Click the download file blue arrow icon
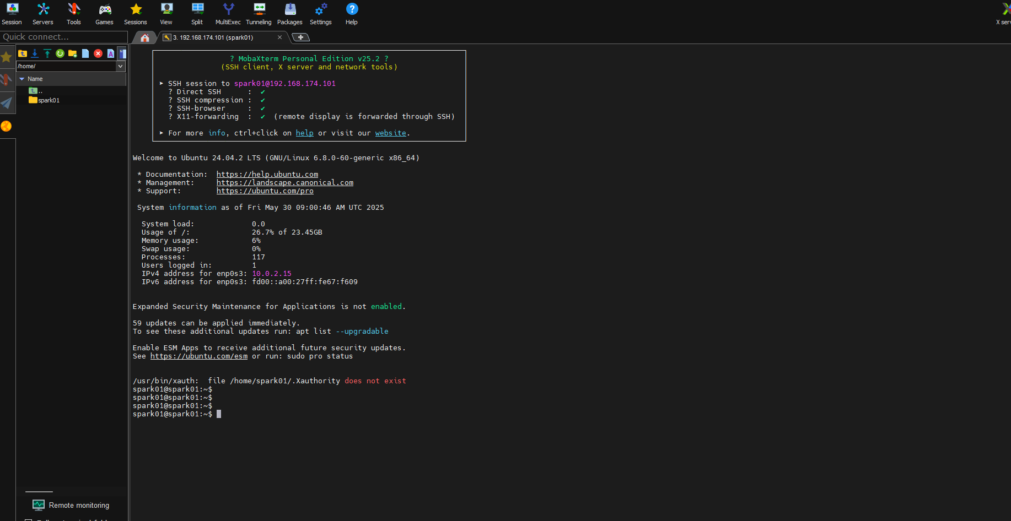This screenshot has height=521, width=1011. [x=35, y=53]
